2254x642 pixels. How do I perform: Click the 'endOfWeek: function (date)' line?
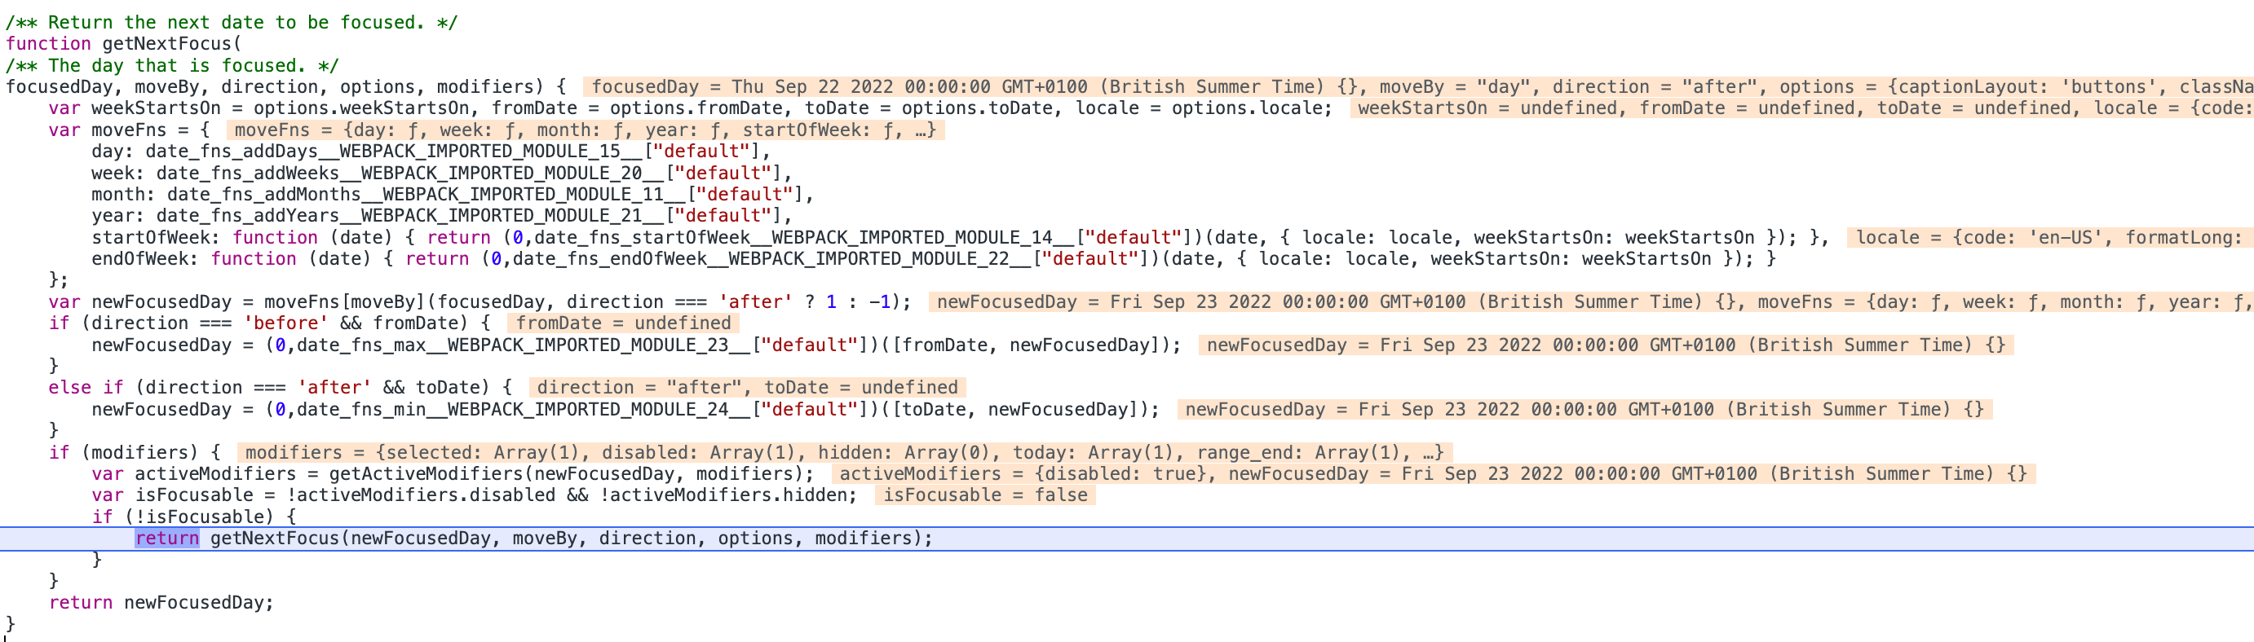point(934,259)
